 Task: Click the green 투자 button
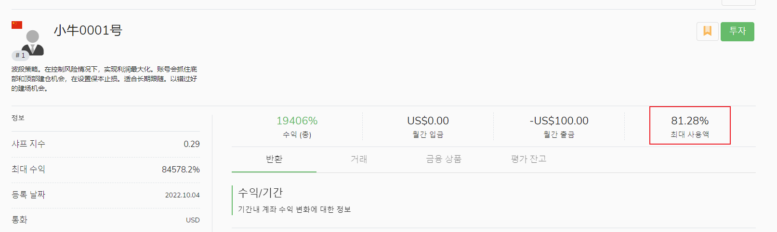[x=737, y=31]
